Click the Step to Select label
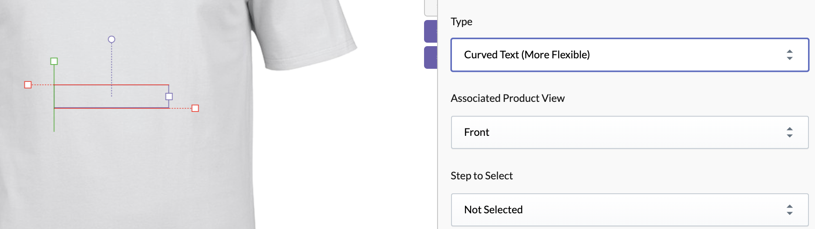 pyautogui.click(x=482, y=176)
